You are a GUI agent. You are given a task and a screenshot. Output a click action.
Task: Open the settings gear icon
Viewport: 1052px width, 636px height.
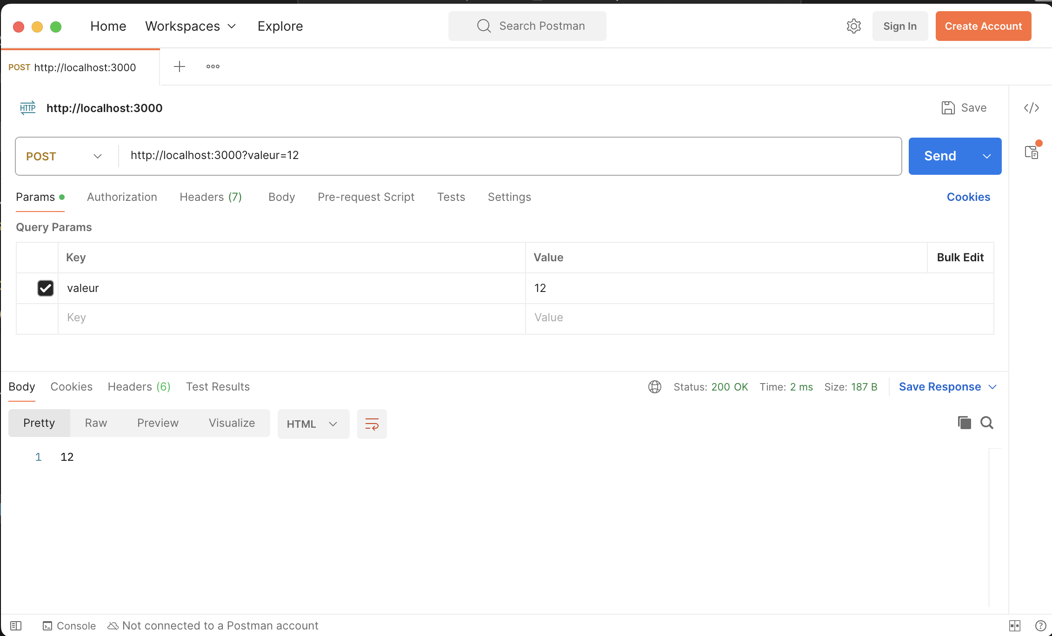point(853,26)
